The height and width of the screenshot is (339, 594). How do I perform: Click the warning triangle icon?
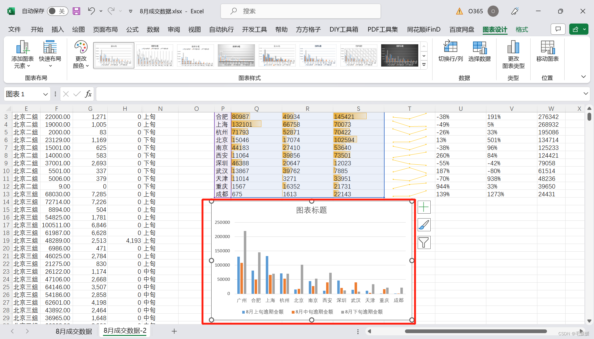coord(459,11)
